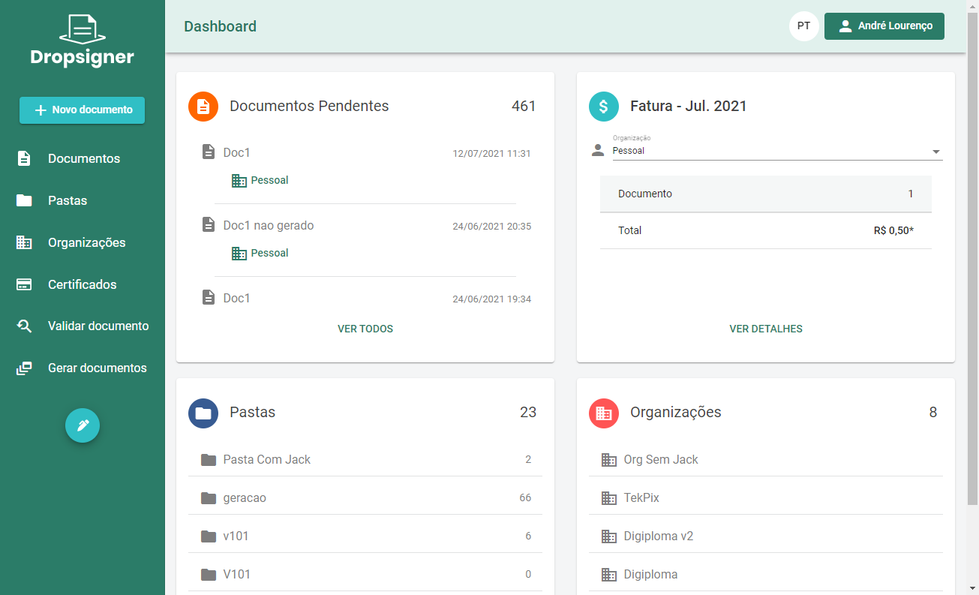
Task: Create a new document with Novo documento
Action: [x=83, y=110]
